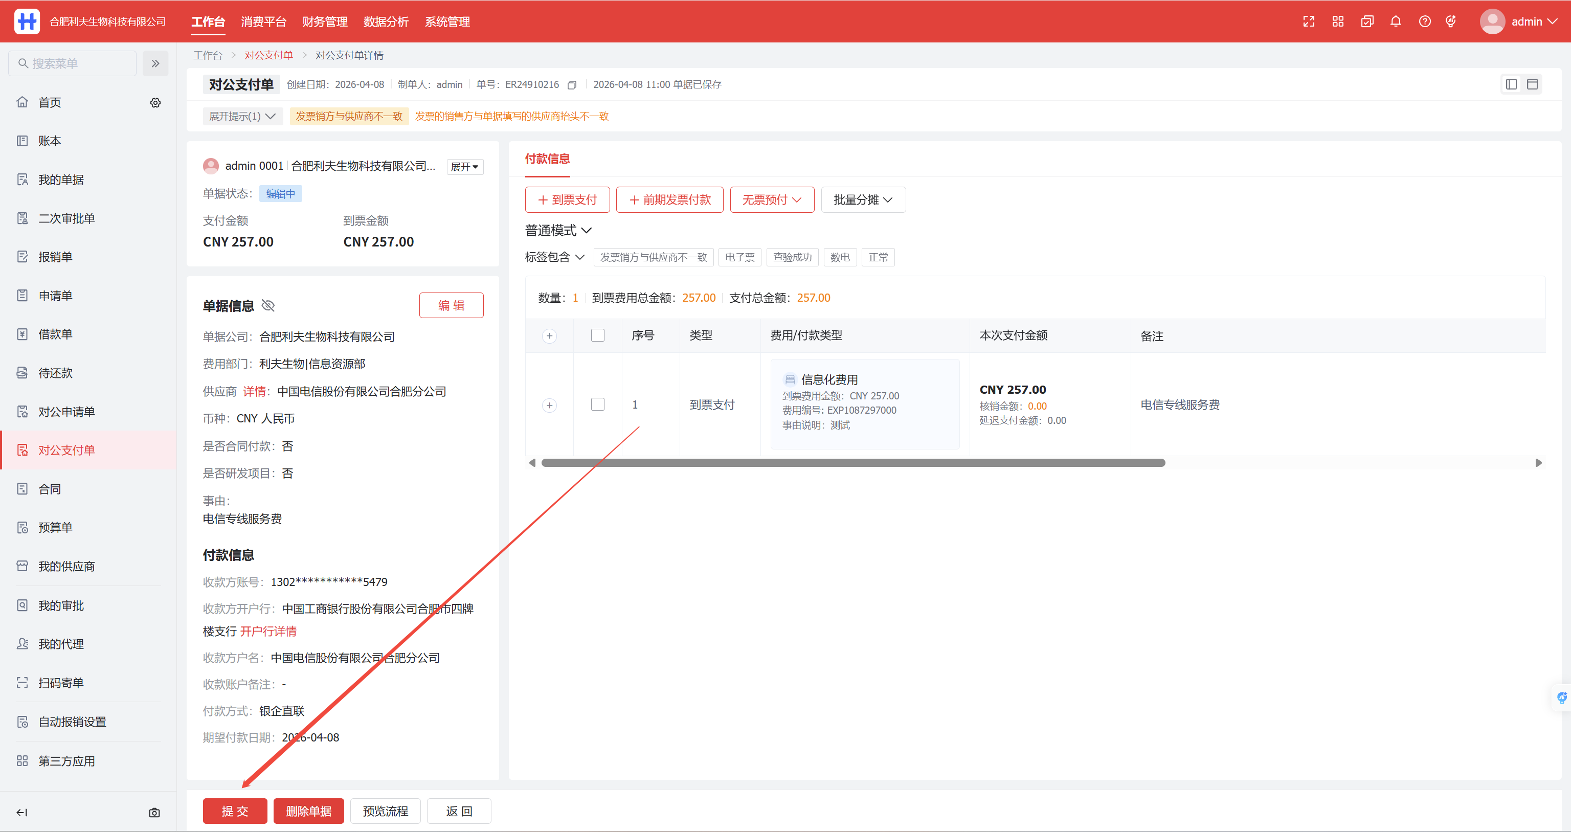Click the 提交 submit button
The height and width of the screenshot is (832, 1571).
pyautogui.click(x=235, y=811)
